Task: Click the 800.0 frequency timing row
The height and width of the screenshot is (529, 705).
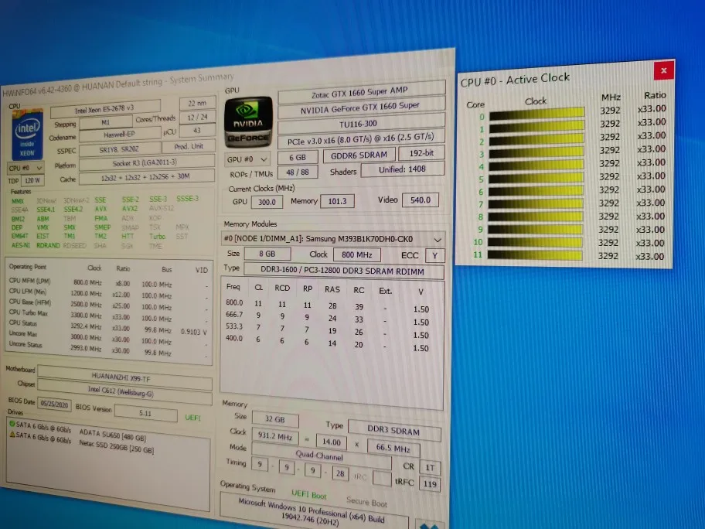Action: pyautogui.click(x=329, y=306)
